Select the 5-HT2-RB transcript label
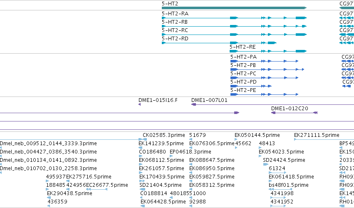The width and height of the screenshot is (354, 208). 175,22
